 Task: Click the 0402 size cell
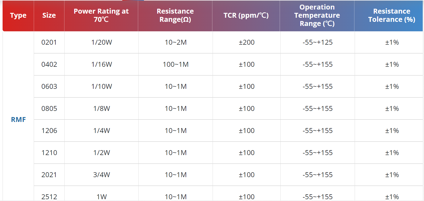[x=49, y=64]
